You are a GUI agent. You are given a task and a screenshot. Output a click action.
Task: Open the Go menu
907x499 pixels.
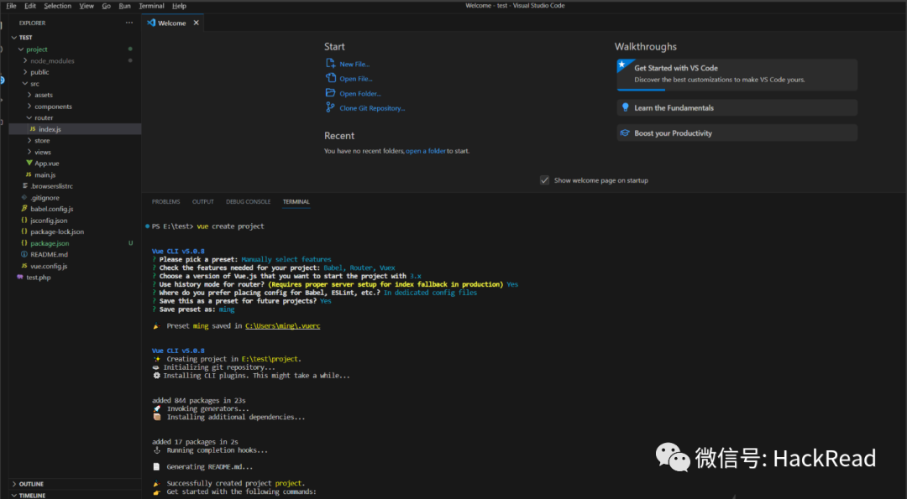[107, 6]
